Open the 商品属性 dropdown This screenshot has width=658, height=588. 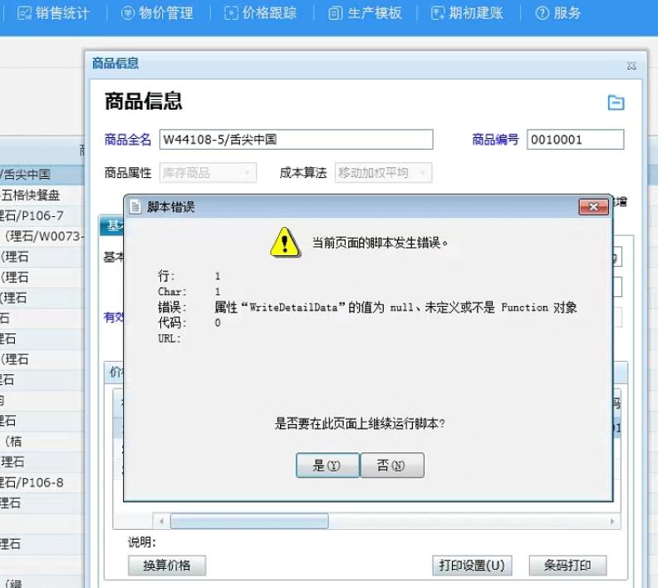pos(209,173)
